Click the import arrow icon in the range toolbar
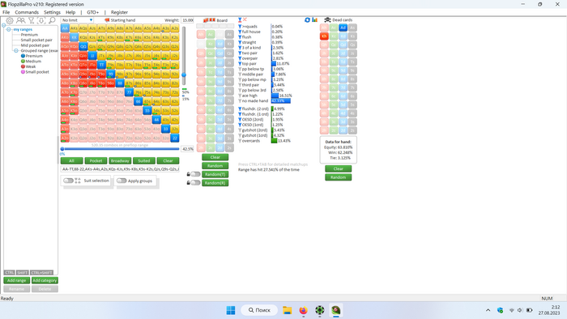The width and height of the screenshot is (567, 319). [41, 20]
